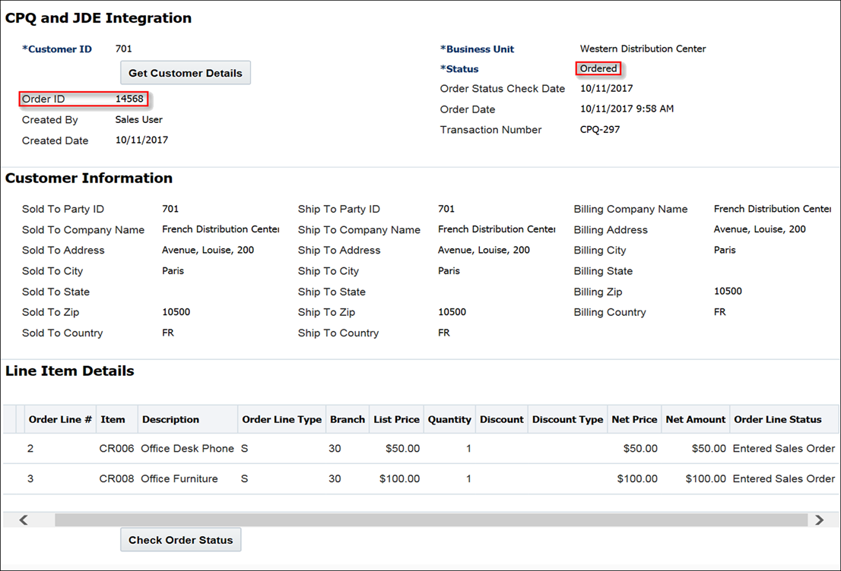
Task: Click the Western Distribution Center business unit value
Action: [643, 48]
